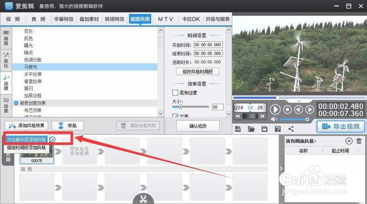Viewport: 367px width, 204px height.
Task: Open the MTV tab
Action: pos(166,19)
